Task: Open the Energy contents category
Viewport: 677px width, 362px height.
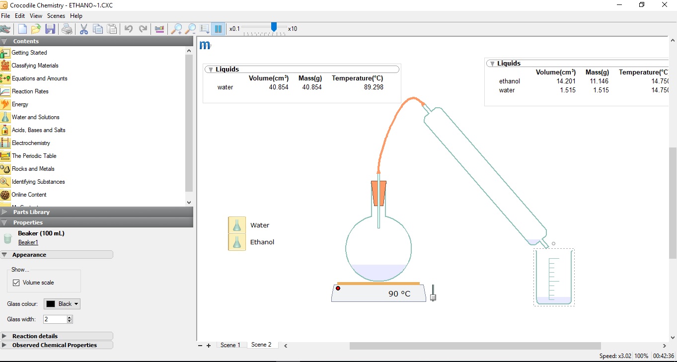Action: coord(20,104)
